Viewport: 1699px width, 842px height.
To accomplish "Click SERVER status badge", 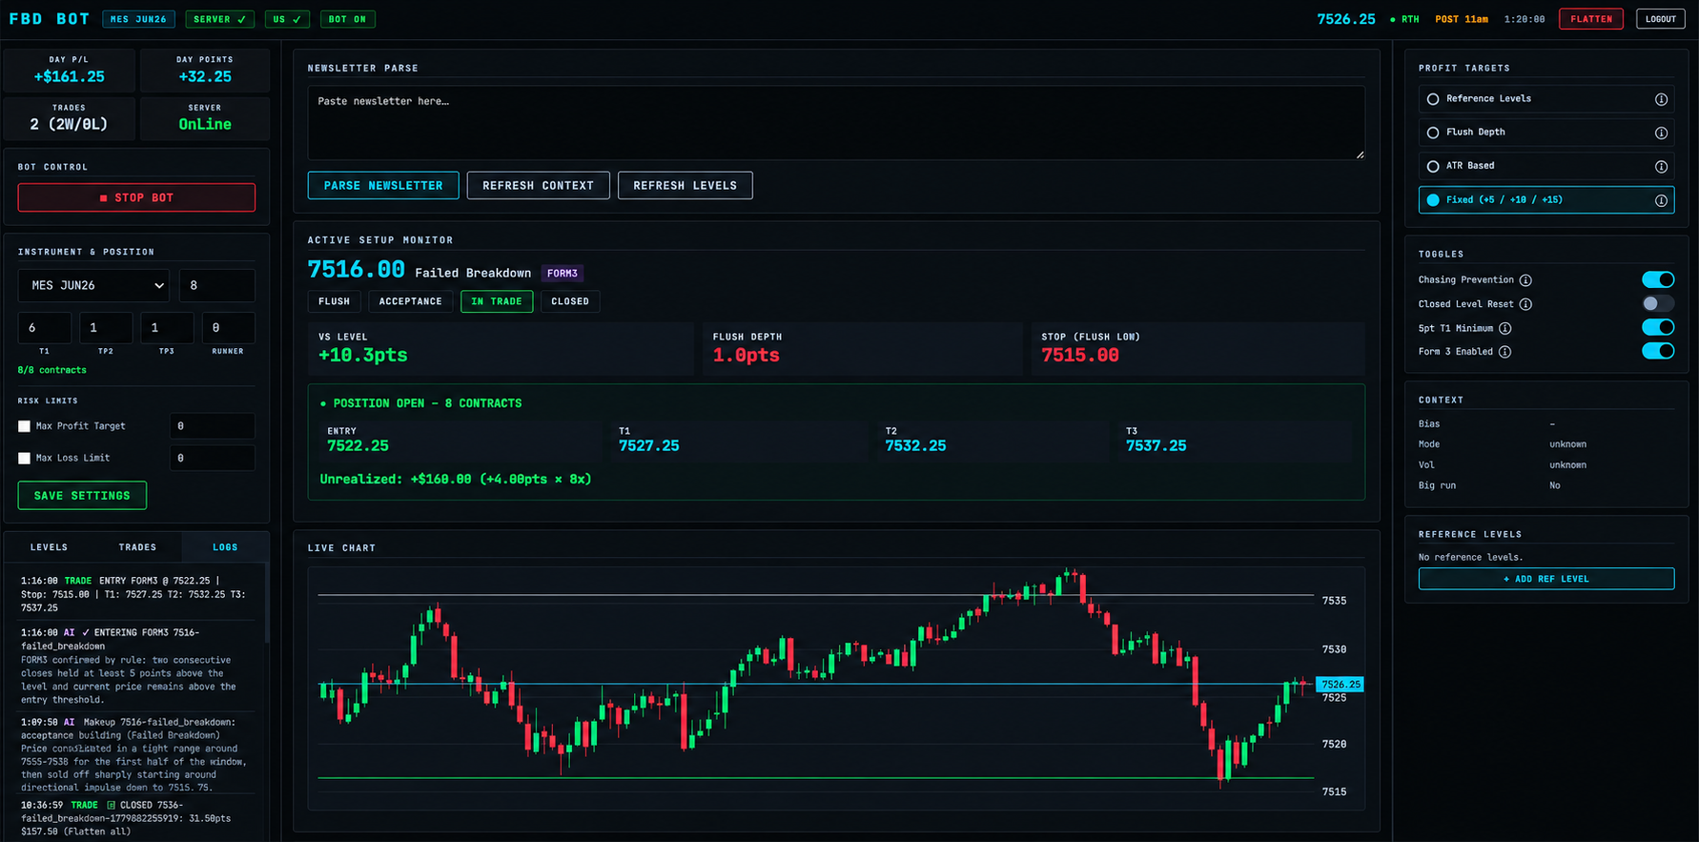I will tap(219, 19).
